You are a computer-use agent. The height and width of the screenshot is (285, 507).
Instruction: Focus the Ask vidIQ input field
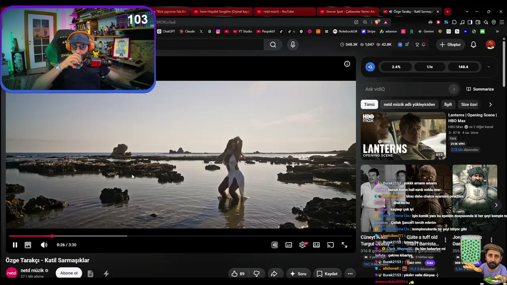point(405,89)
